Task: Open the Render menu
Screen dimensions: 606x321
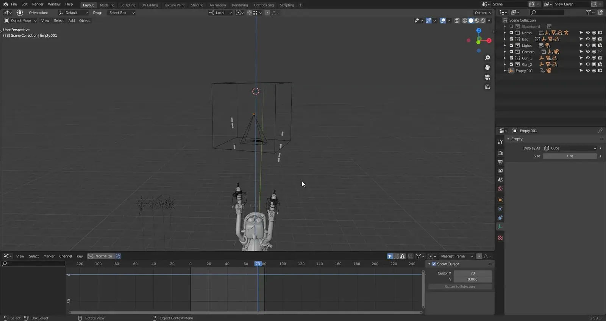Action: coord(37,4)
